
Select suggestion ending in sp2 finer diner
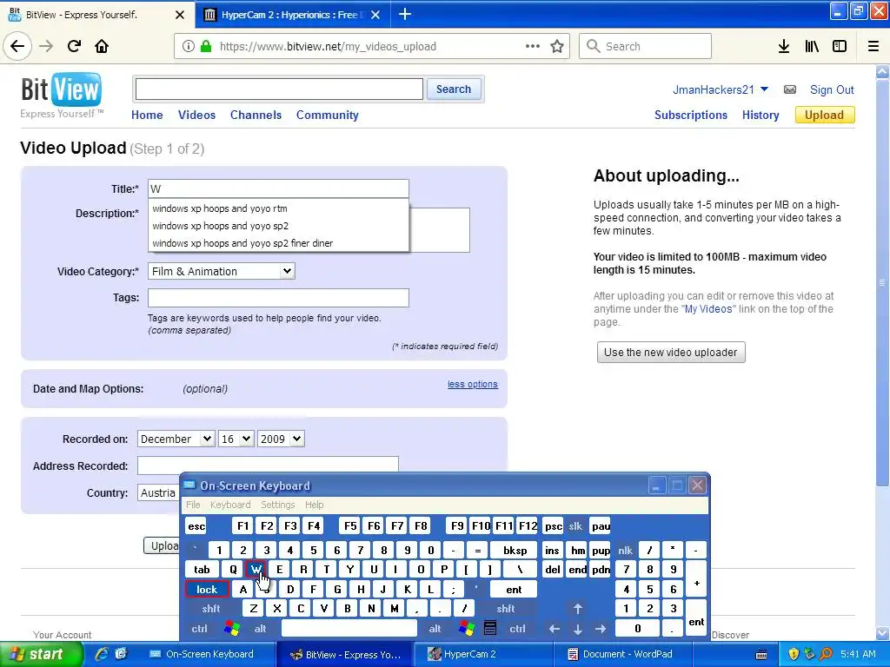click(x=278, y=243)
